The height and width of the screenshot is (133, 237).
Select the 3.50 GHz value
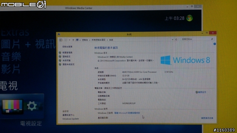point(169,72)
